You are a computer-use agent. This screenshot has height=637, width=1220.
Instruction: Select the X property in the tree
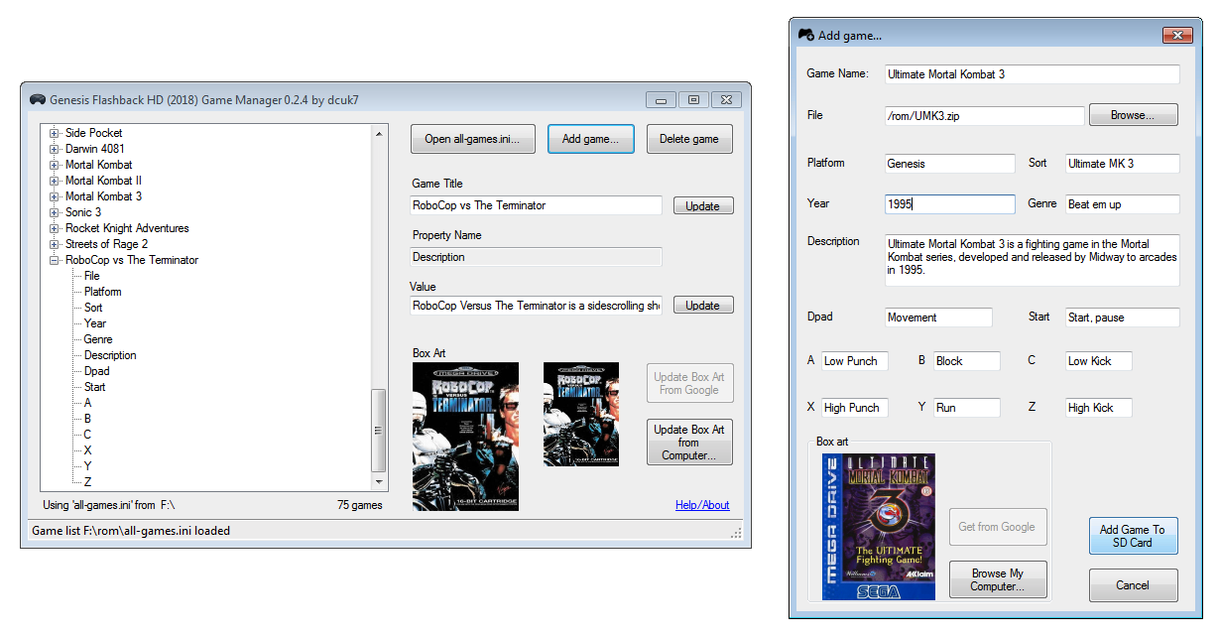pyautogui.click(x=88, y=450)
